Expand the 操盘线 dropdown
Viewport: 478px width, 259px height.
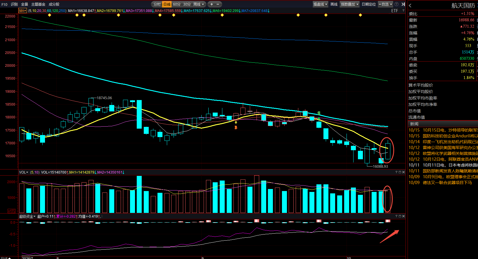(x=320, y=4)
